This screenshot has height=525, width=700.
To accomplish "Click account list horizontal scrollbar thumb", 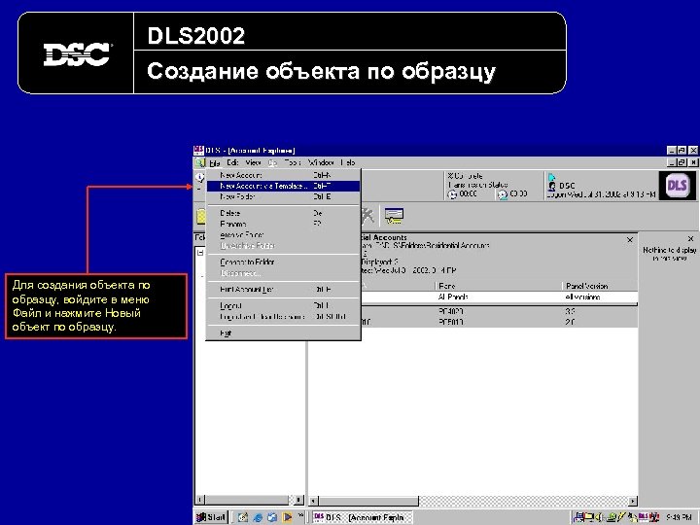I will 368,502.
